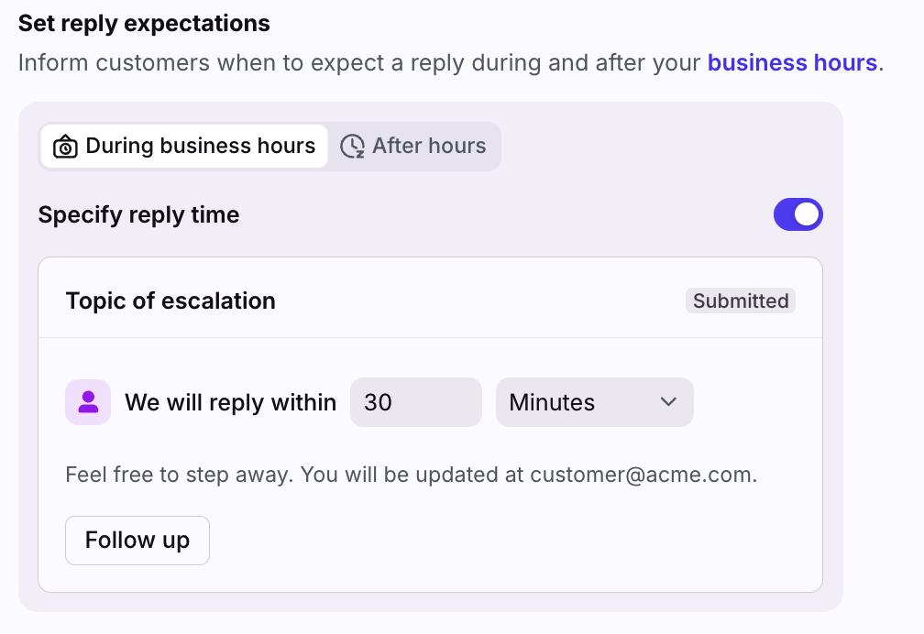Click the Set reply expectations title
The height and width of the screenshot is (634, 924).
coord(144,24)
